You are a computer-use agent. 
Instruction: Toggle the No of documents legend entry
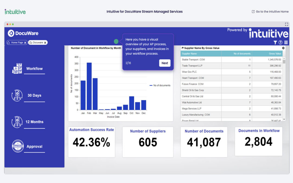160,85
